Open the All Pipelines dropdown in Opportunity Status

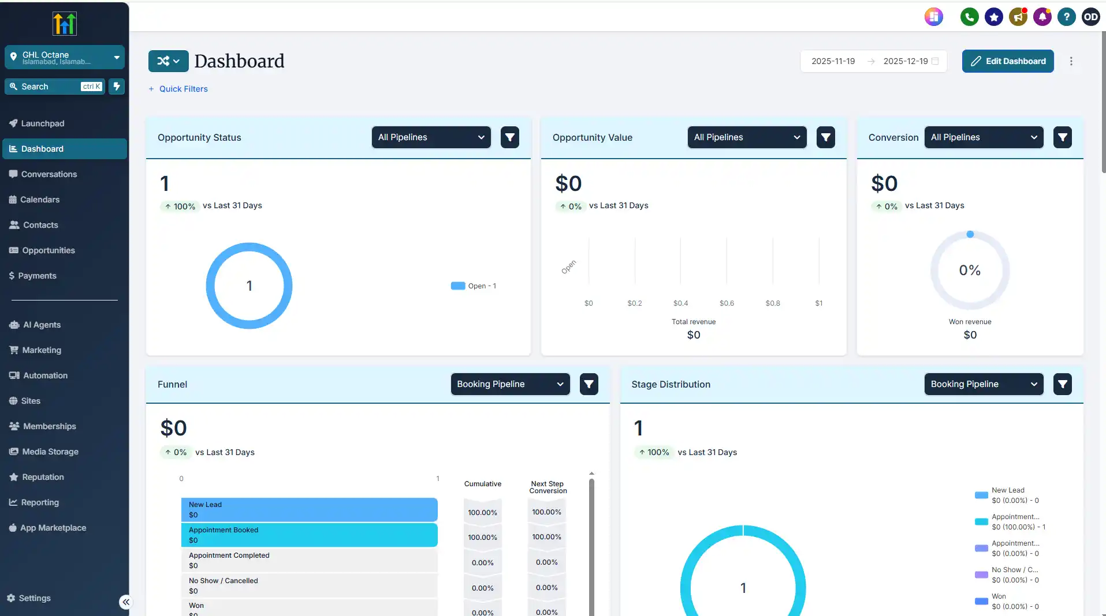tap(431, 137)
